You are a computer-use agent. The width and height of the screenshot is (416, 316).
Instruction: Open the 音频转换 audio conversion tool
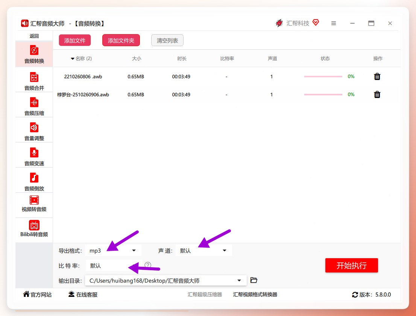tap(34, 54)
